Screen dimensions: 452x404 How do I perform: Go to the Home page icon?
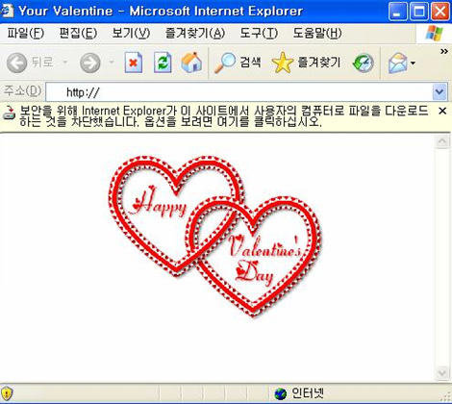[191, 63]
